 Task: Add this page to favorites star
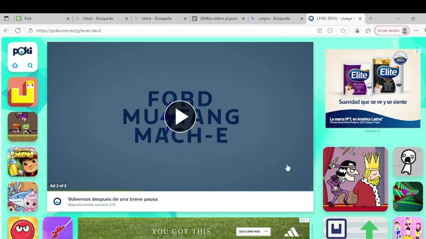coord(343,31)
